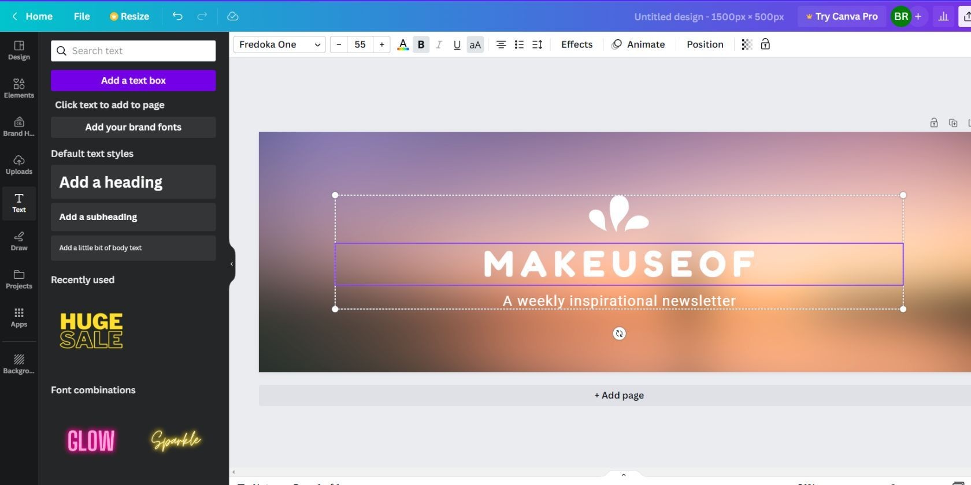Screen dimensions: 971x485
Task: Click the lock page icon above canvas
Action: (x=934, y=122)
